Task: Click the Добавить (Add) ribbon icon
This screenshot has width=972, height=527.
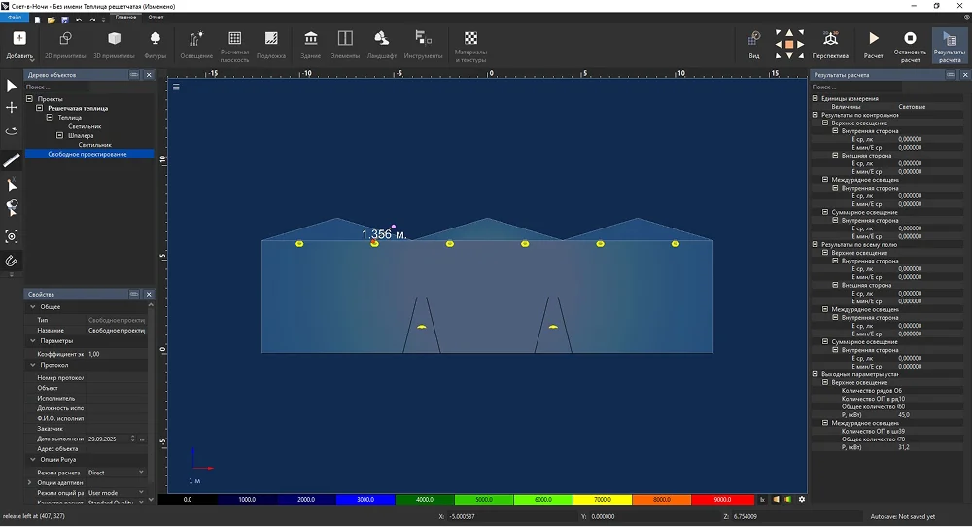Action: point(18,39)
